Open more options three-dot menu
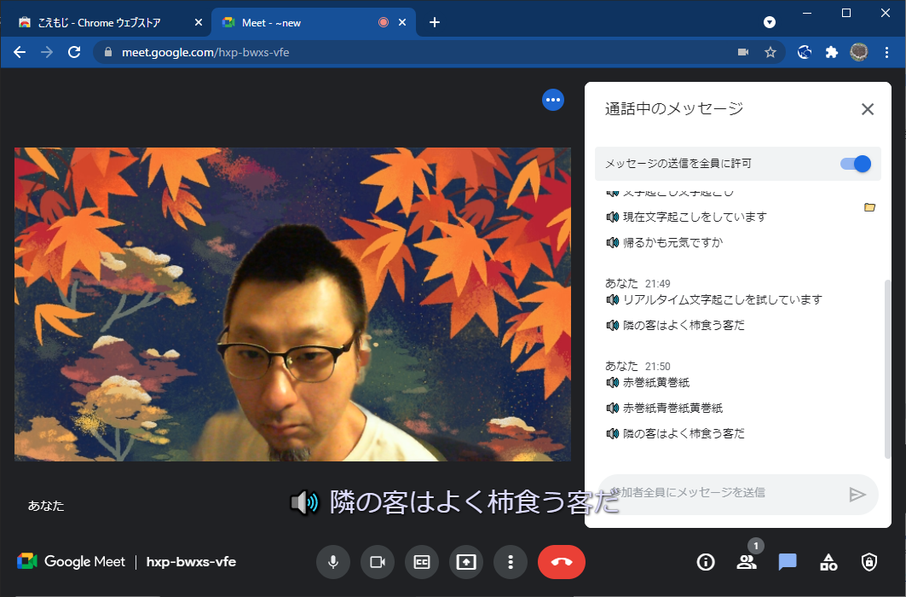906x597 pixels. click(x=510, y=562)
